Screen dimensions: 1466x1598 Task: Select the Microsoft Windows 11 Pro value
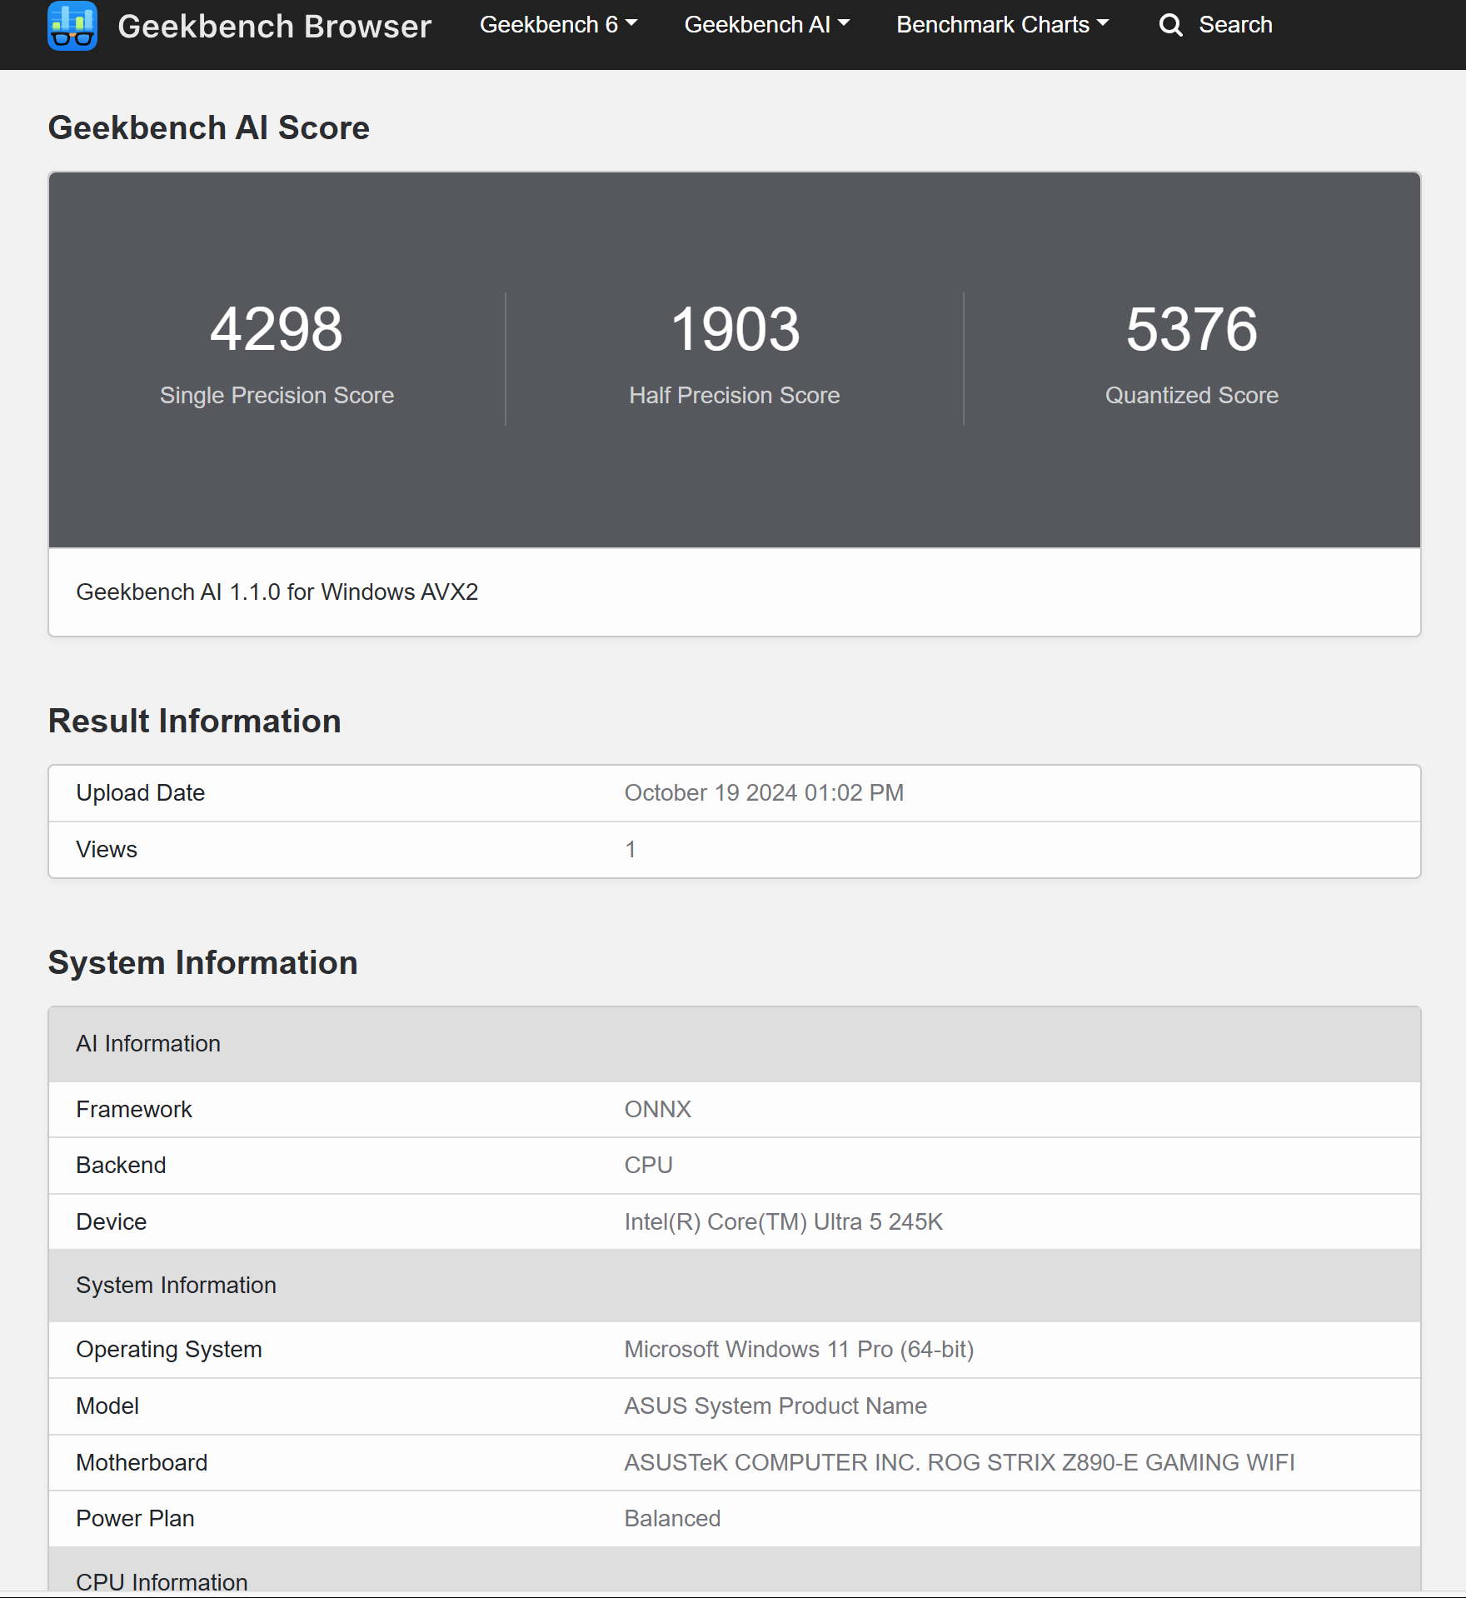pos(800,1349)
